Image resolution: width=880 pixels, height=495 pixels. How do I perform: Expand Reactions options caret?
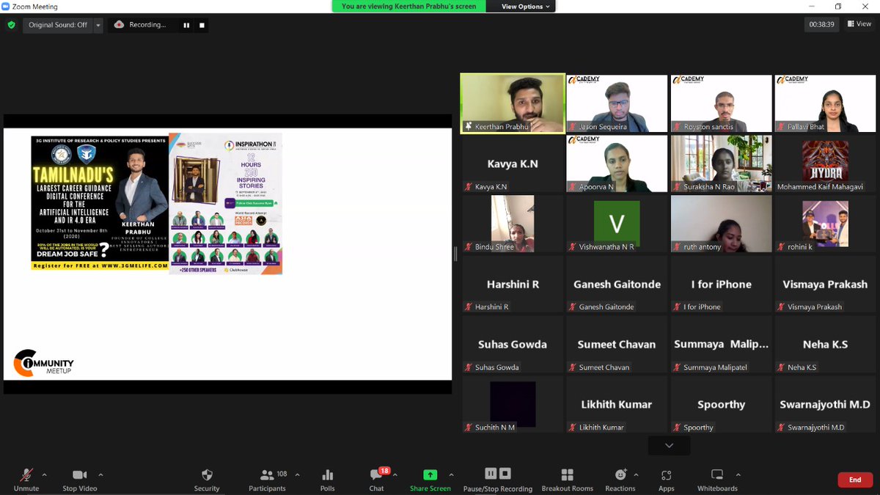(x=636, y=474)
